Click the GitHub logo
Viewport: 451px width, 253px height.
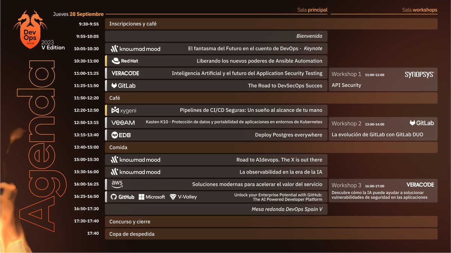(x=123, y=197)
